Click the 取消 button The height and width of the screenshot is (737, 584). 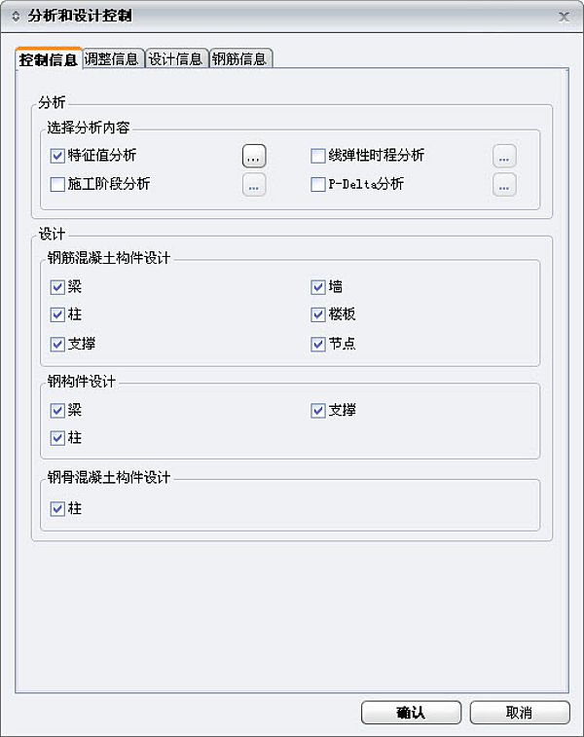(x=519, y=713)
